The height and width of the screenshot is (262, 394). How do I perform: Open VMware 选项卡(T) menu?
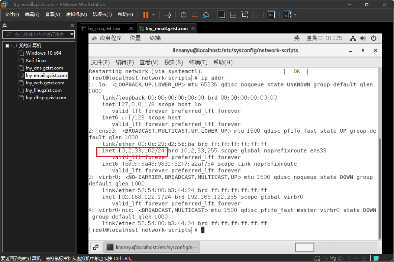point(102,14)
